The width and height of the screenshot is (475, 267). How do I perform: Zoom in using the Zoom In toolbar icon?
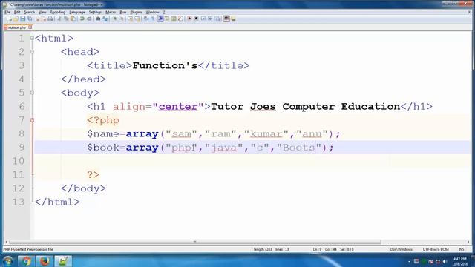[114, 19]
